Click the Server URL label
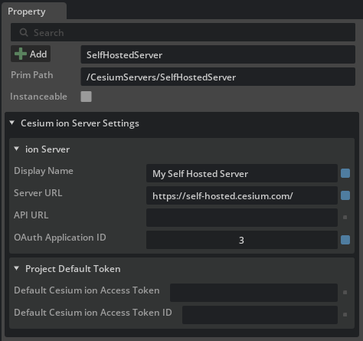Viewport: 363px width, 341px height. pyautogui.click(x=38, y=193)
